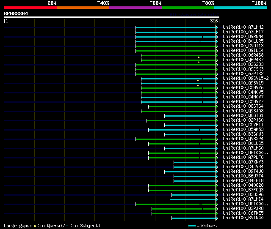Click the Large gaps legend text

tap(18, 226)
